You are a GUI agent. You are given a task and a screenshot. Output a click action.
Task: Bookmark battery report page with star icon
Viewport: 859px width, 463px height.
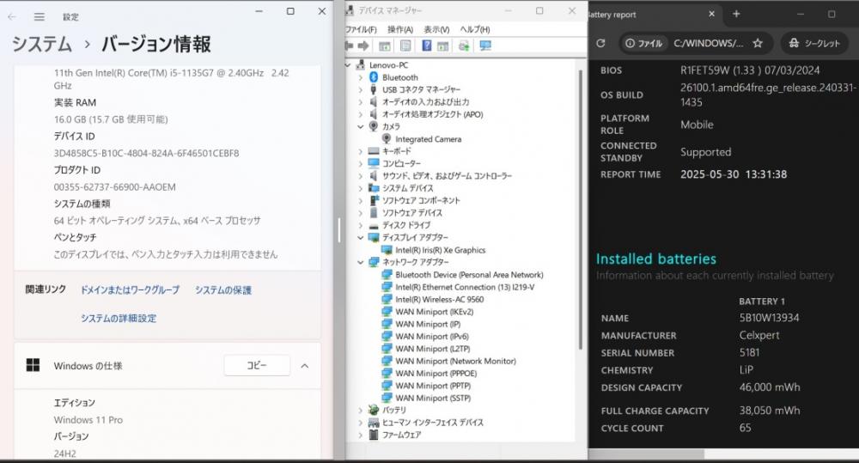click(x=758, y=43)
